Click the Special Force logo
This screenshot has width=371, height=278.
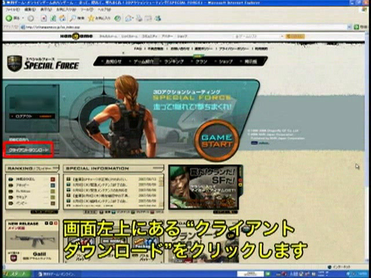tap(43, 63)
